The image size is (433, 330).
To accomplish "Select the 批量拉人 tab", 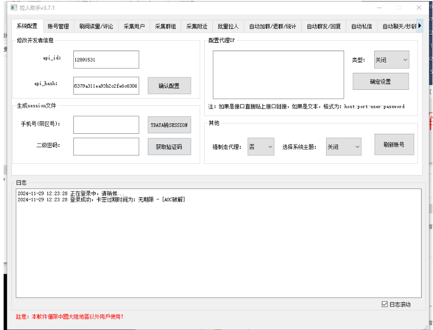I will point(228,26).
